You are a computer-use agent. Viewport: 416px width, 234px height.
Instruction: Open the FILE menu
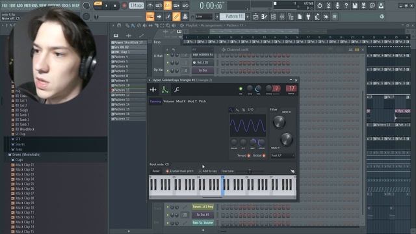(x=5, y=5)
